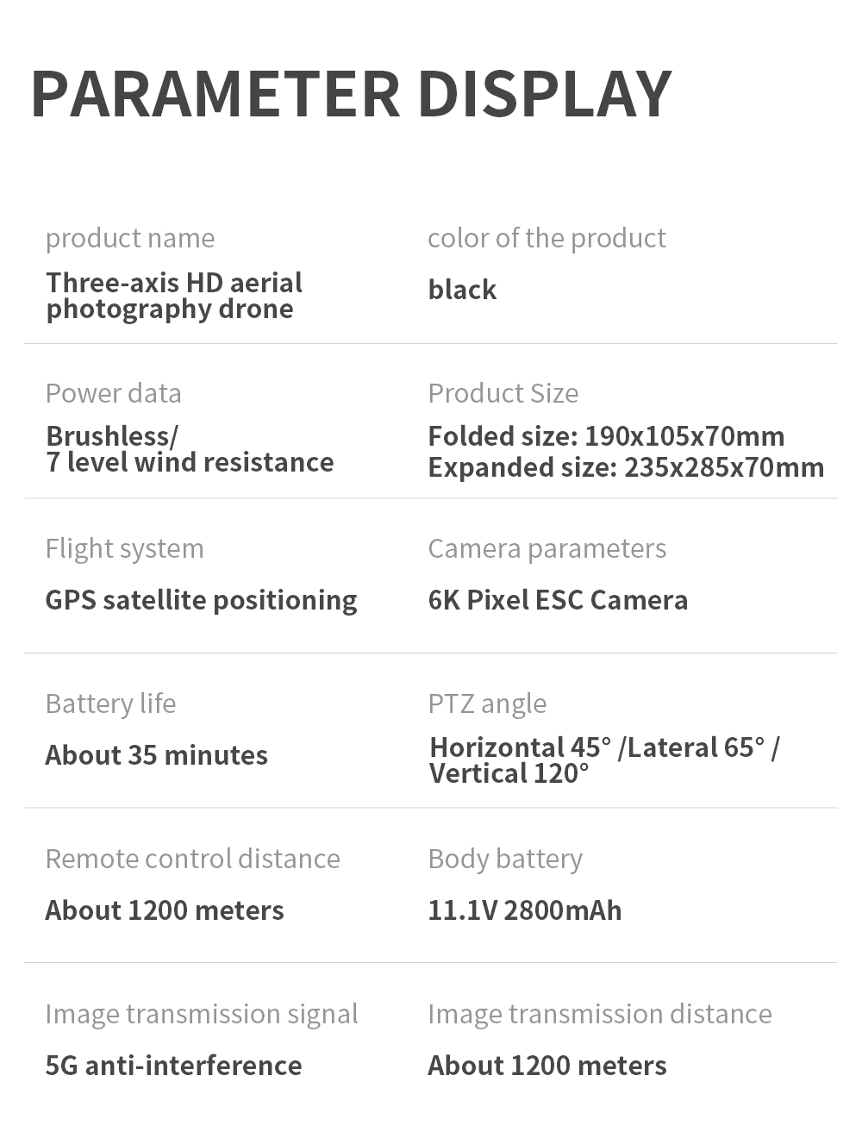This screenshot has height=1138, width=862.
Task: Click the black color value
Action: point(462,290)
